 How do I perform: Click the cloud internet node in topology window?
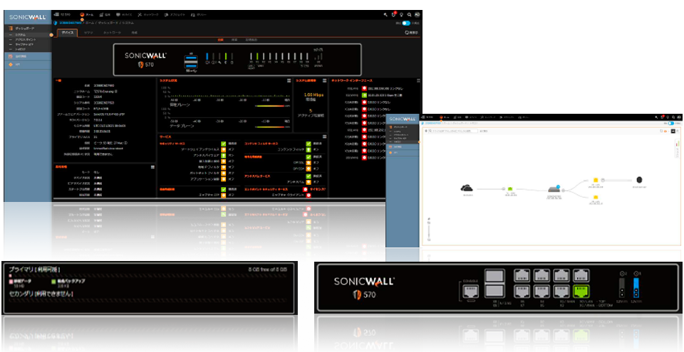pyautogui.click(x=467, y=188)
